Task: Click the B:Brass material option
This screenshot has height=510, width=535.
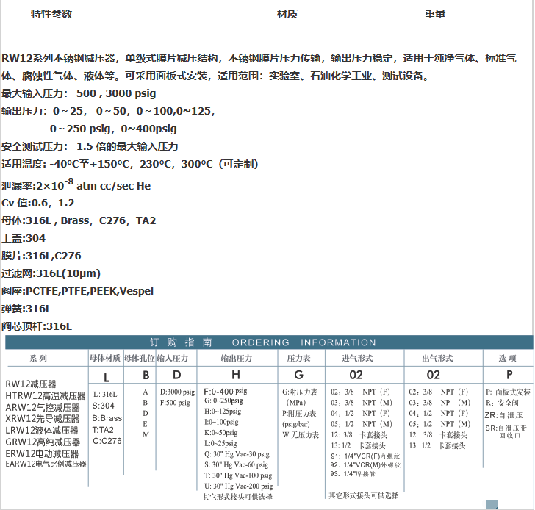Action: (x=107, y=418)
